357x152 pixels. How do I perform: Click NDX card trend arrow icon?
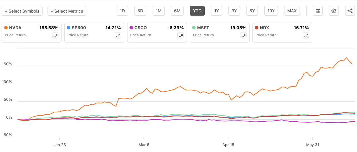[306, 35]
